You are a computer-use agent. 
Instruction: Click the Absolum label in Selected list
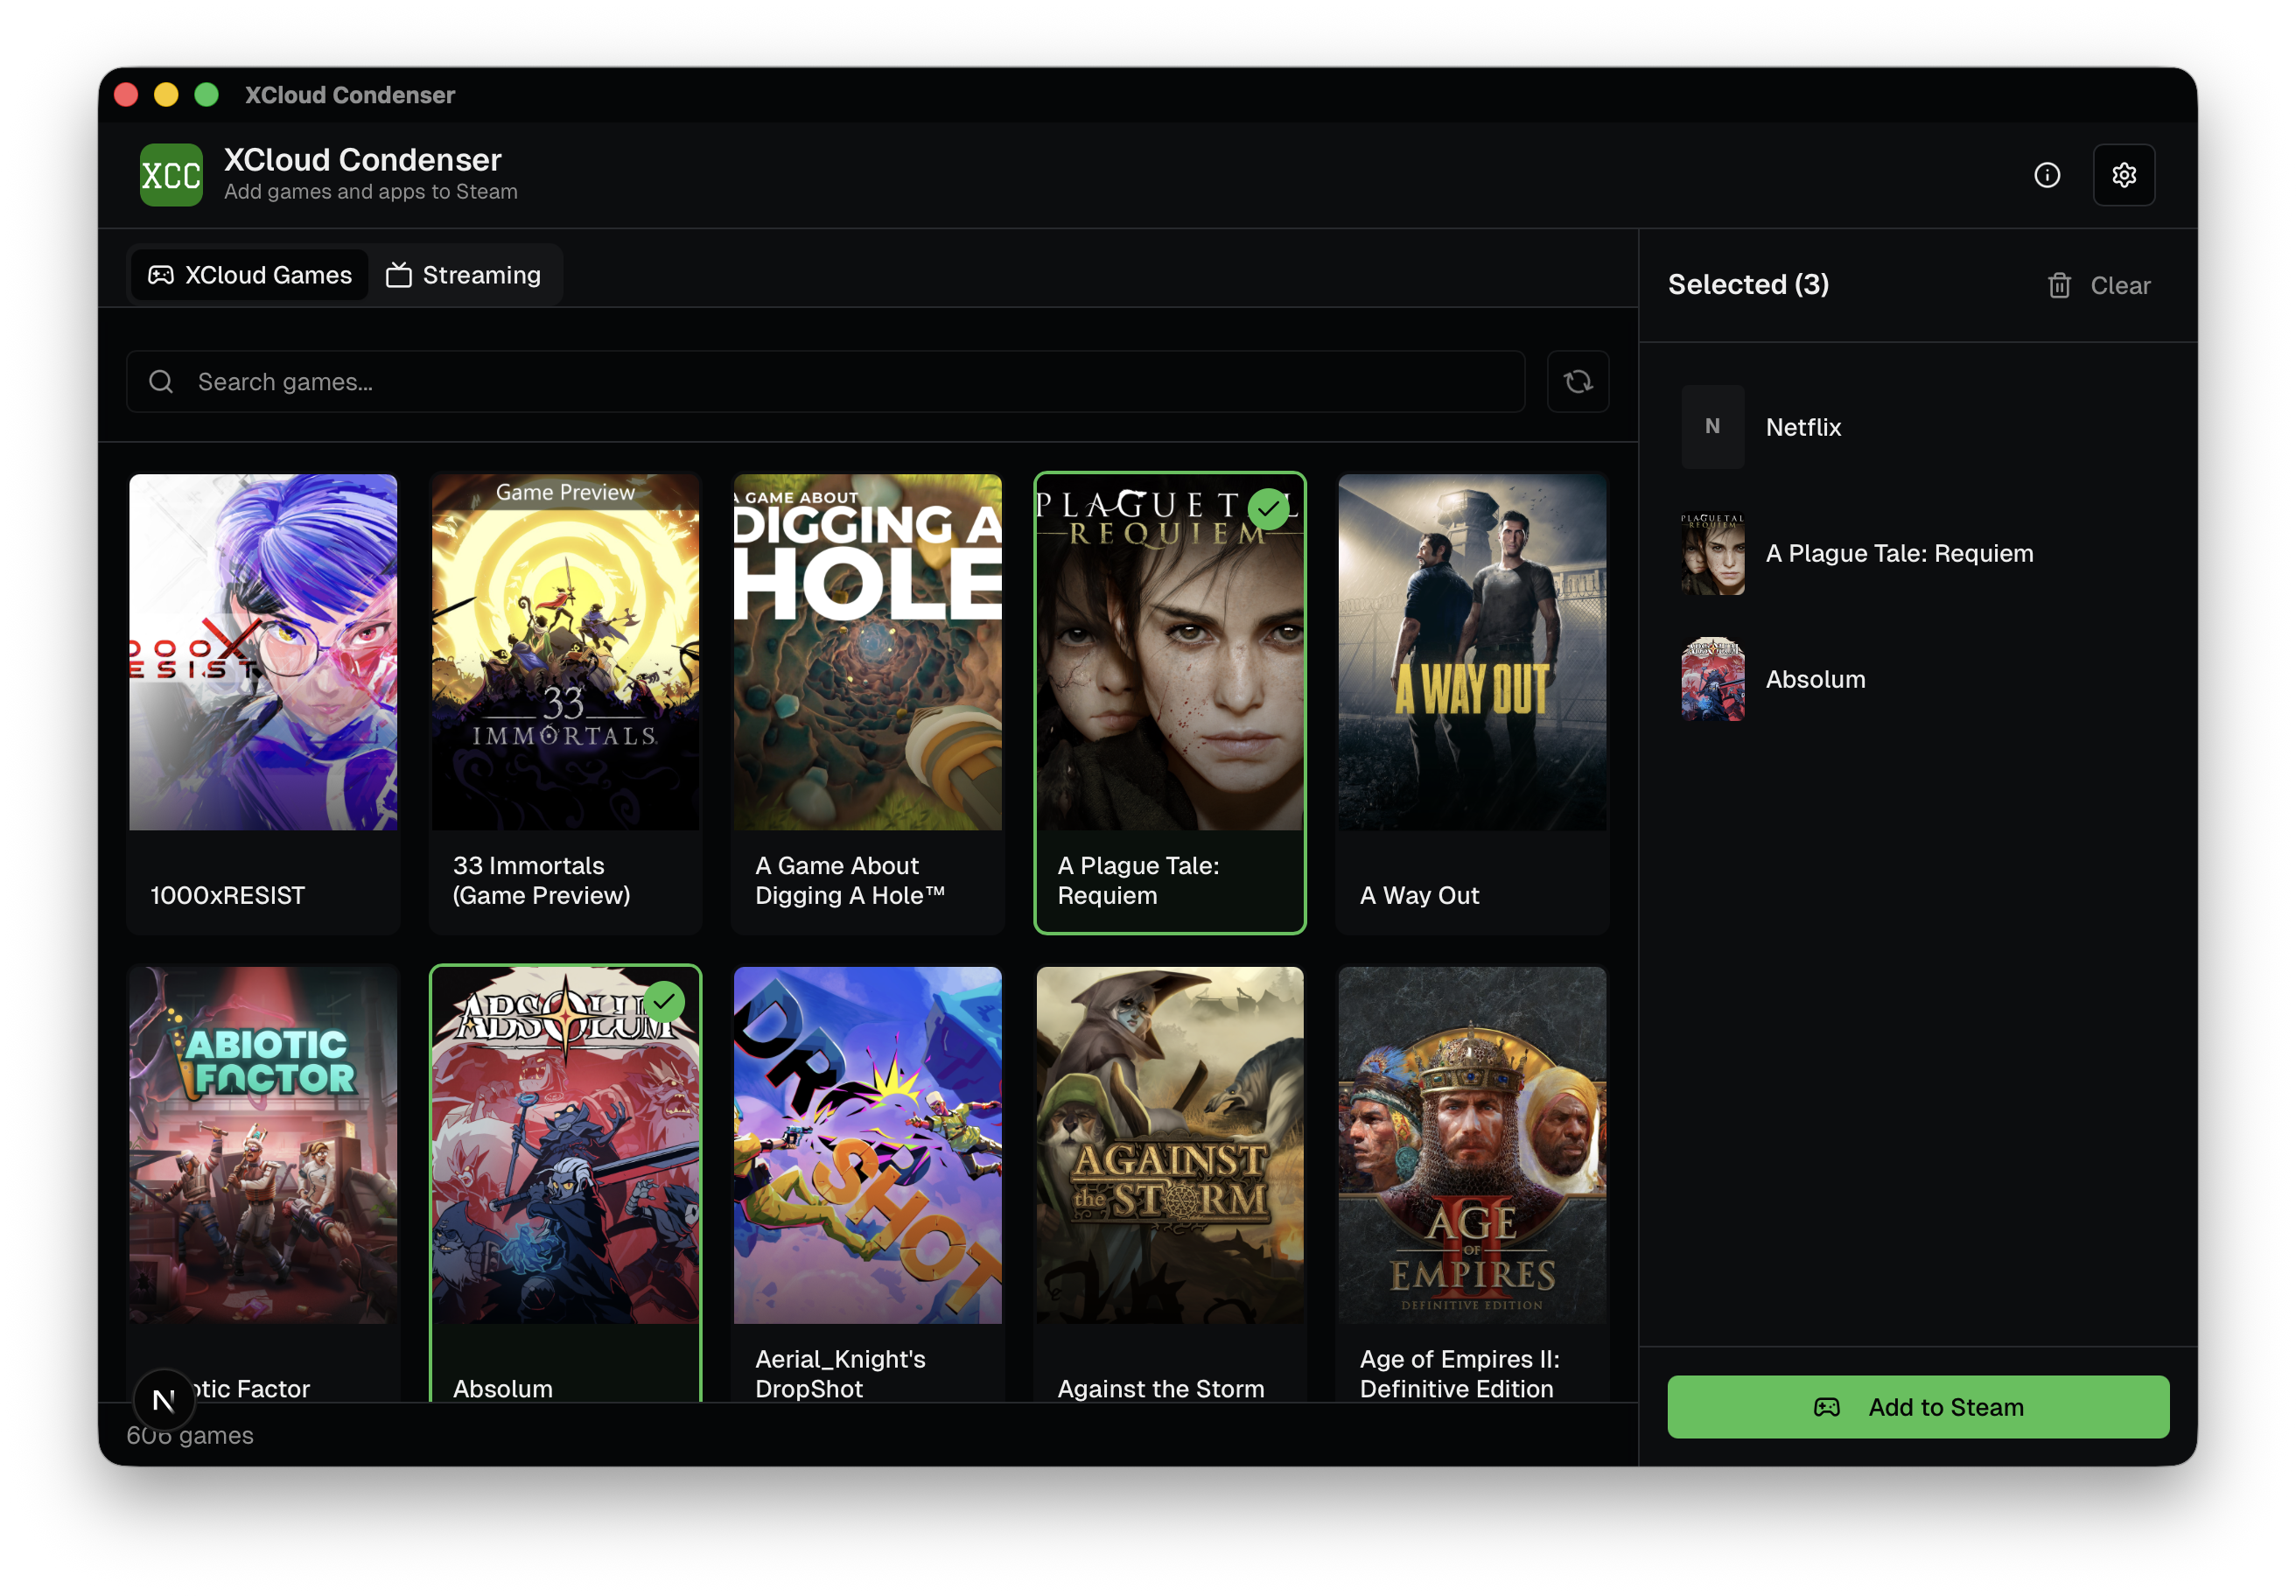(1815, 679)
